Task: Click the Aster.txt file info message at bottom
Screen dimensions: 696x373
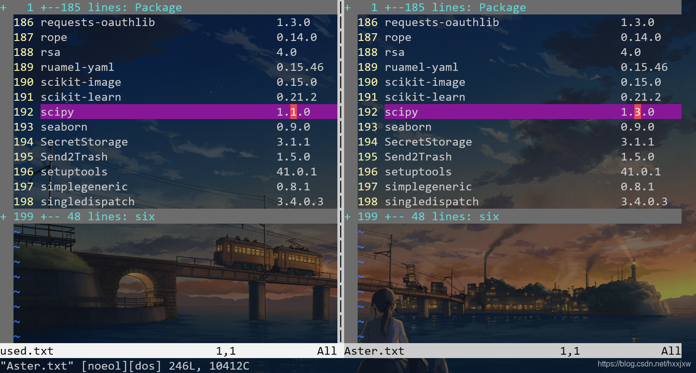Action: pos(125,366)
